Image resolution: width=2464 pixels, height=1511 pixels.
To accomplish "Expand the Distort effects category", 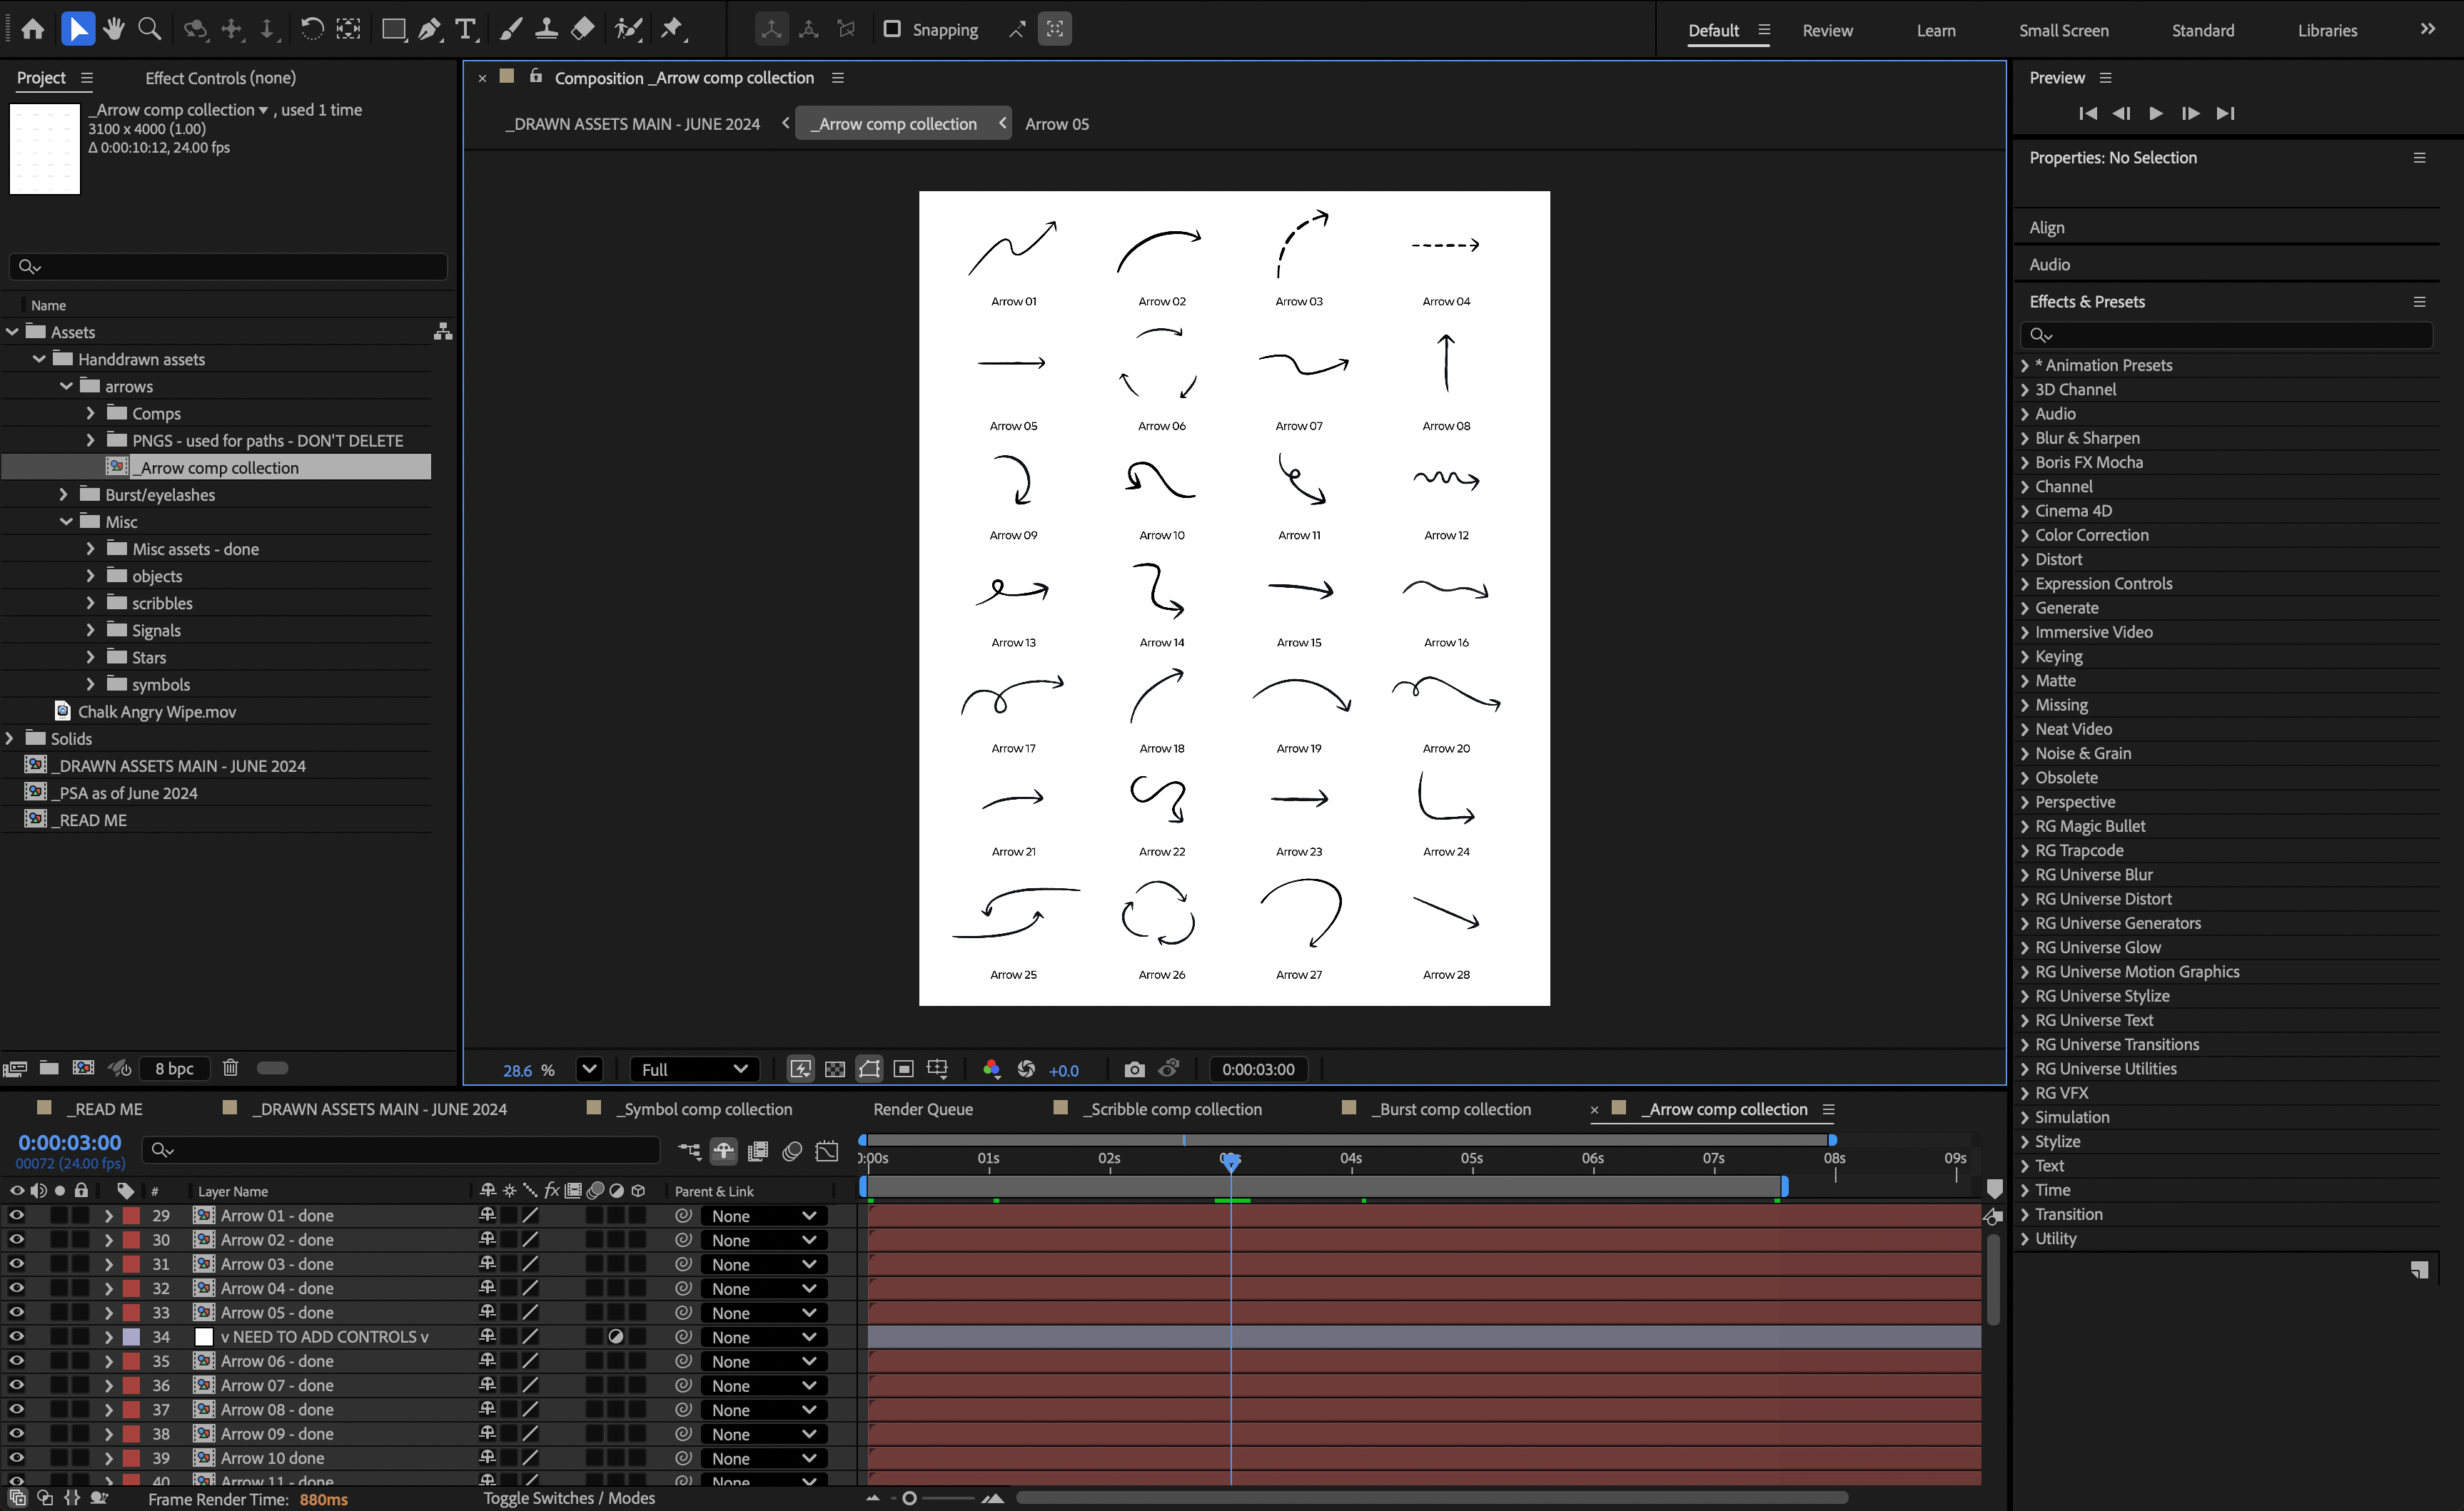I will pos(2024,559).
